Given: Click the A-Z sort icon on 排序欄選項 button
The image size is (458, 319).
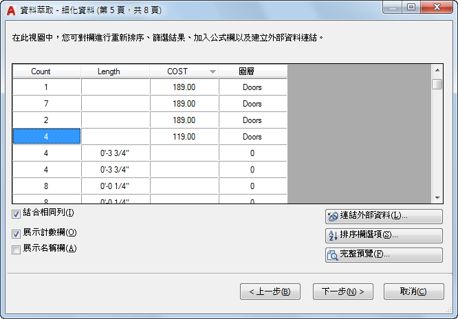Looking at the screenshot, I should tap(333, 235).
